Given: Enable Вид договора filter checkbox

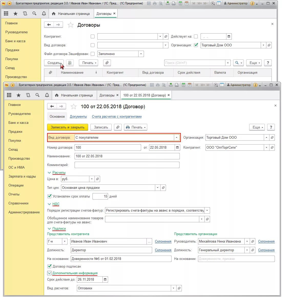Looking at the screenshot, I should coord(92,45).
